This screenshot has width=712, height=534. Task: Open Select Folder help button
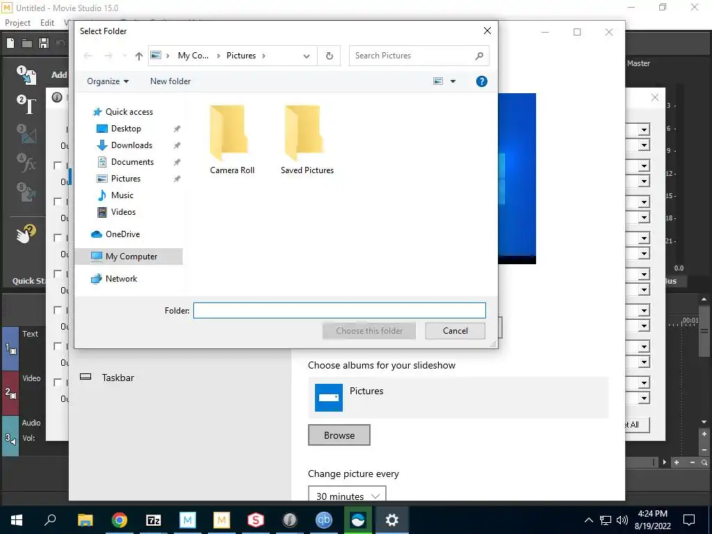pos(481,81)
